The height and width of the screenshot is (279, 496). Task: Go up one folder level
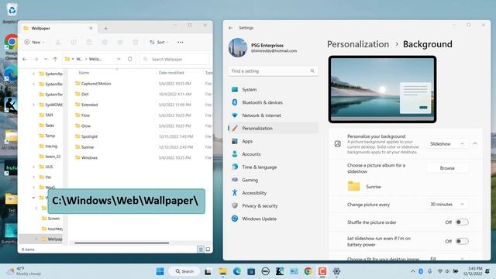coord(55,59)
